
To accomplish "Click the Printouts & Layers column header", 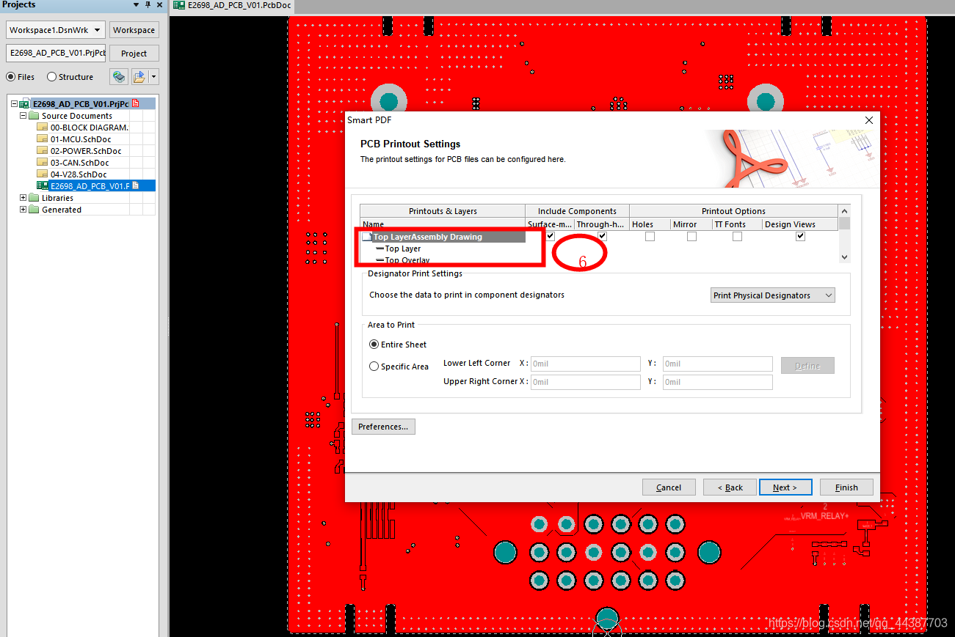I will point(443,211).
